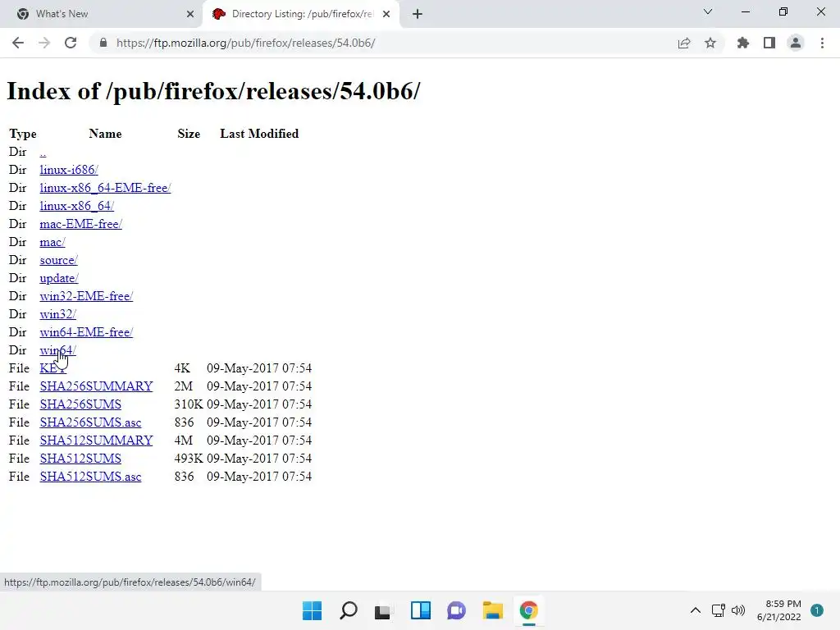The image size is (840, 630).
Task: Open the win32-EME-free/ directory
Action: pyautogui.click(x=86, y=296)
